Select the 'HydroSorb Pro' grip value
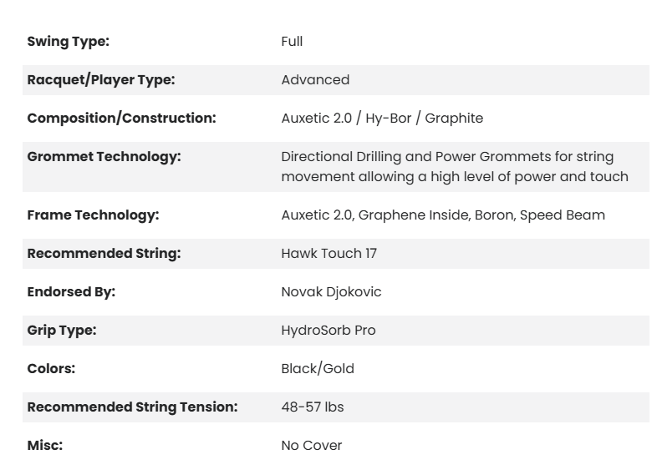Screen dimensions: 657x475 click(328, 331)
